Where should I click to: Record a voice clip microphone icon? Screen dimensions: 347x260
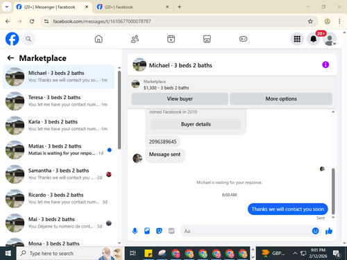point(135,231)
